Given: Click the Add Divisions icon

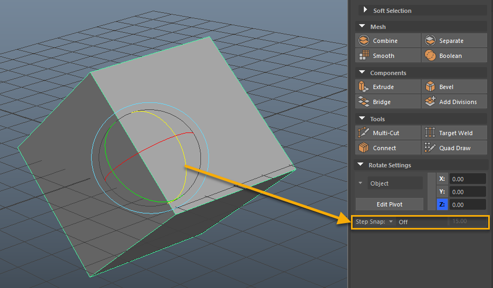Looking at the screenshot, I should point(430,102).
